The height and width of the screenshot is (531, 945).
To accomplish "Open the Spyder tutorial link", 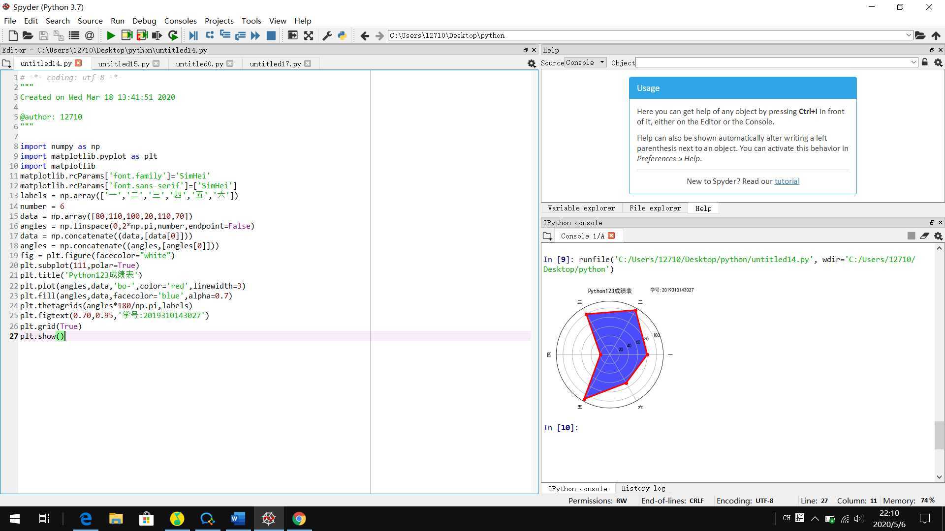I will point(787,181).
